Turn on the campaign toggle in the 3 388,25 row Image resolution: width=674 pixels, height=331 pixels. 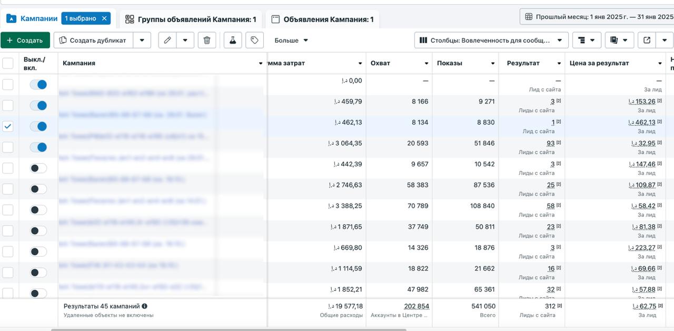click(38, 210)
